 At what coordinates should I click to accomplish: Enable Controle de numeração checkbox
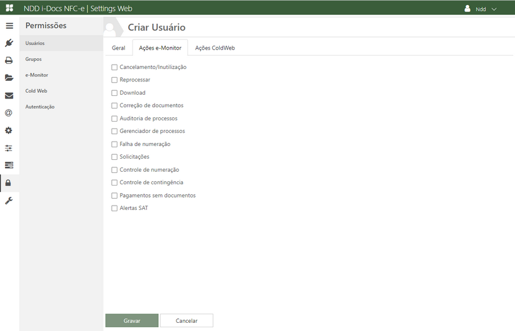[114, 170]
